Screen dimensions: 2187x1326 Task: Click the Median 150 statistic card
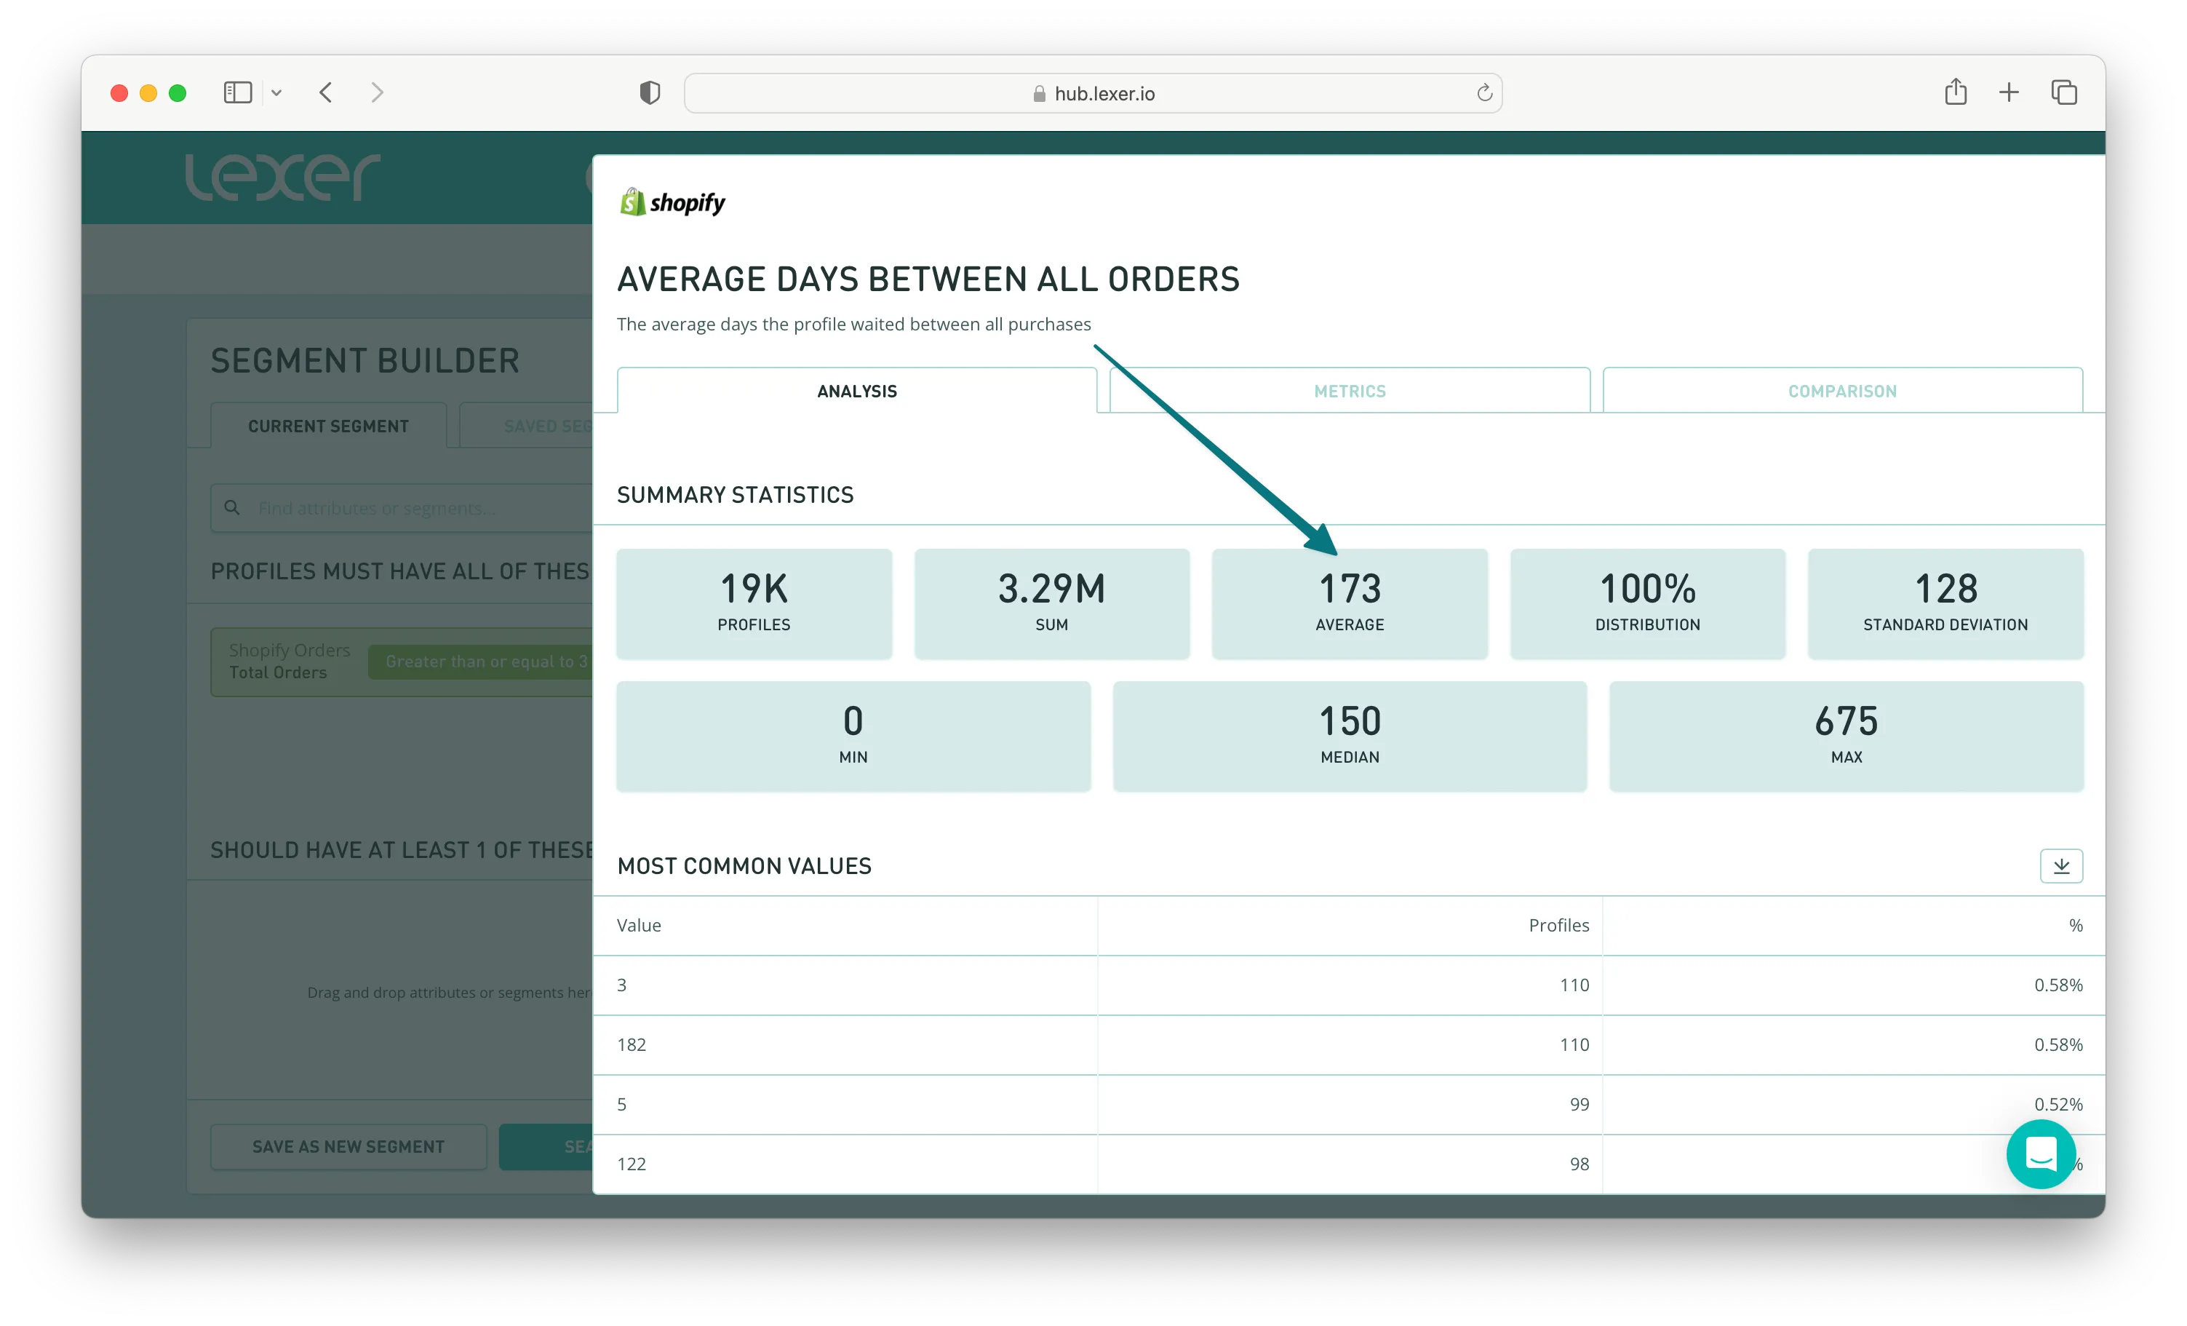click(x=1349, y=735)
